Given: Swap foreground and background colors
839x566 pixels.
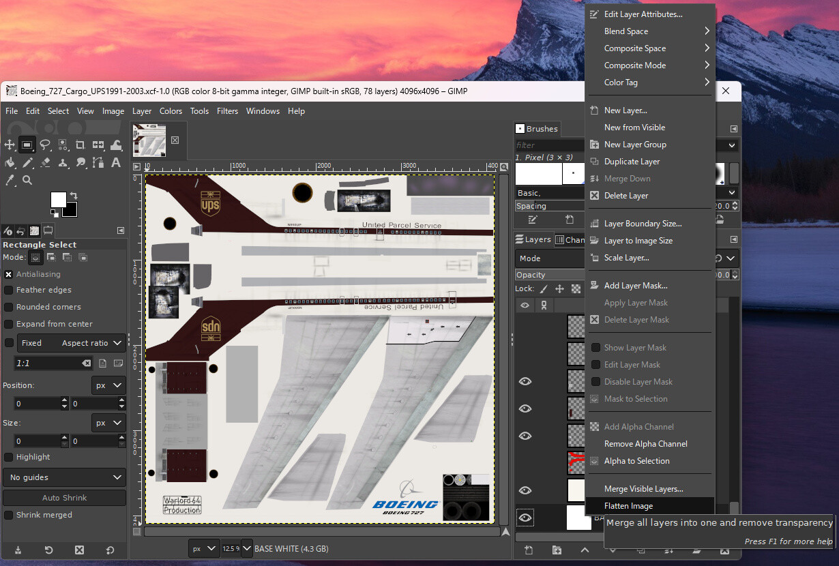Looking at the screenshot, I should (x=74, y=196).
